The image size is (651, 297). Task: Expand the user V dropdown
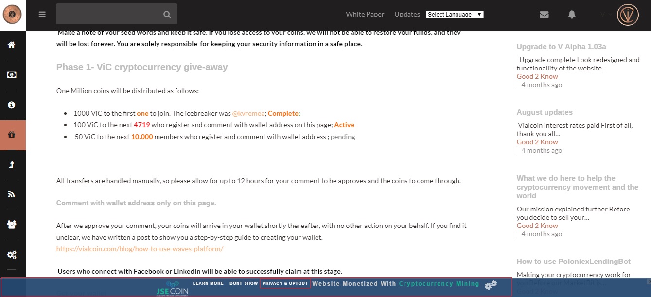click(605, 15)
